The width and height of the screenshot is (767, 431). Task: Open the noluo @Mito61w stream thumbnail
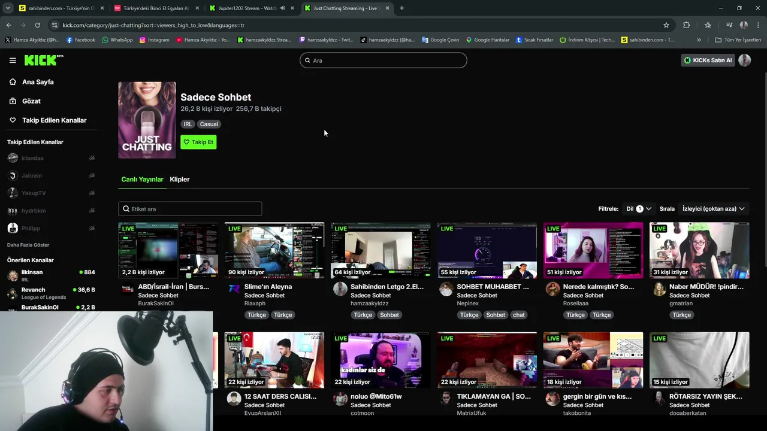tap(381, 360)
